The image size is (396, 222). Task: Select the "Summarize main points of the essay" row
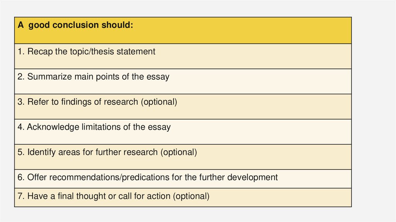[x=183, y=81]
